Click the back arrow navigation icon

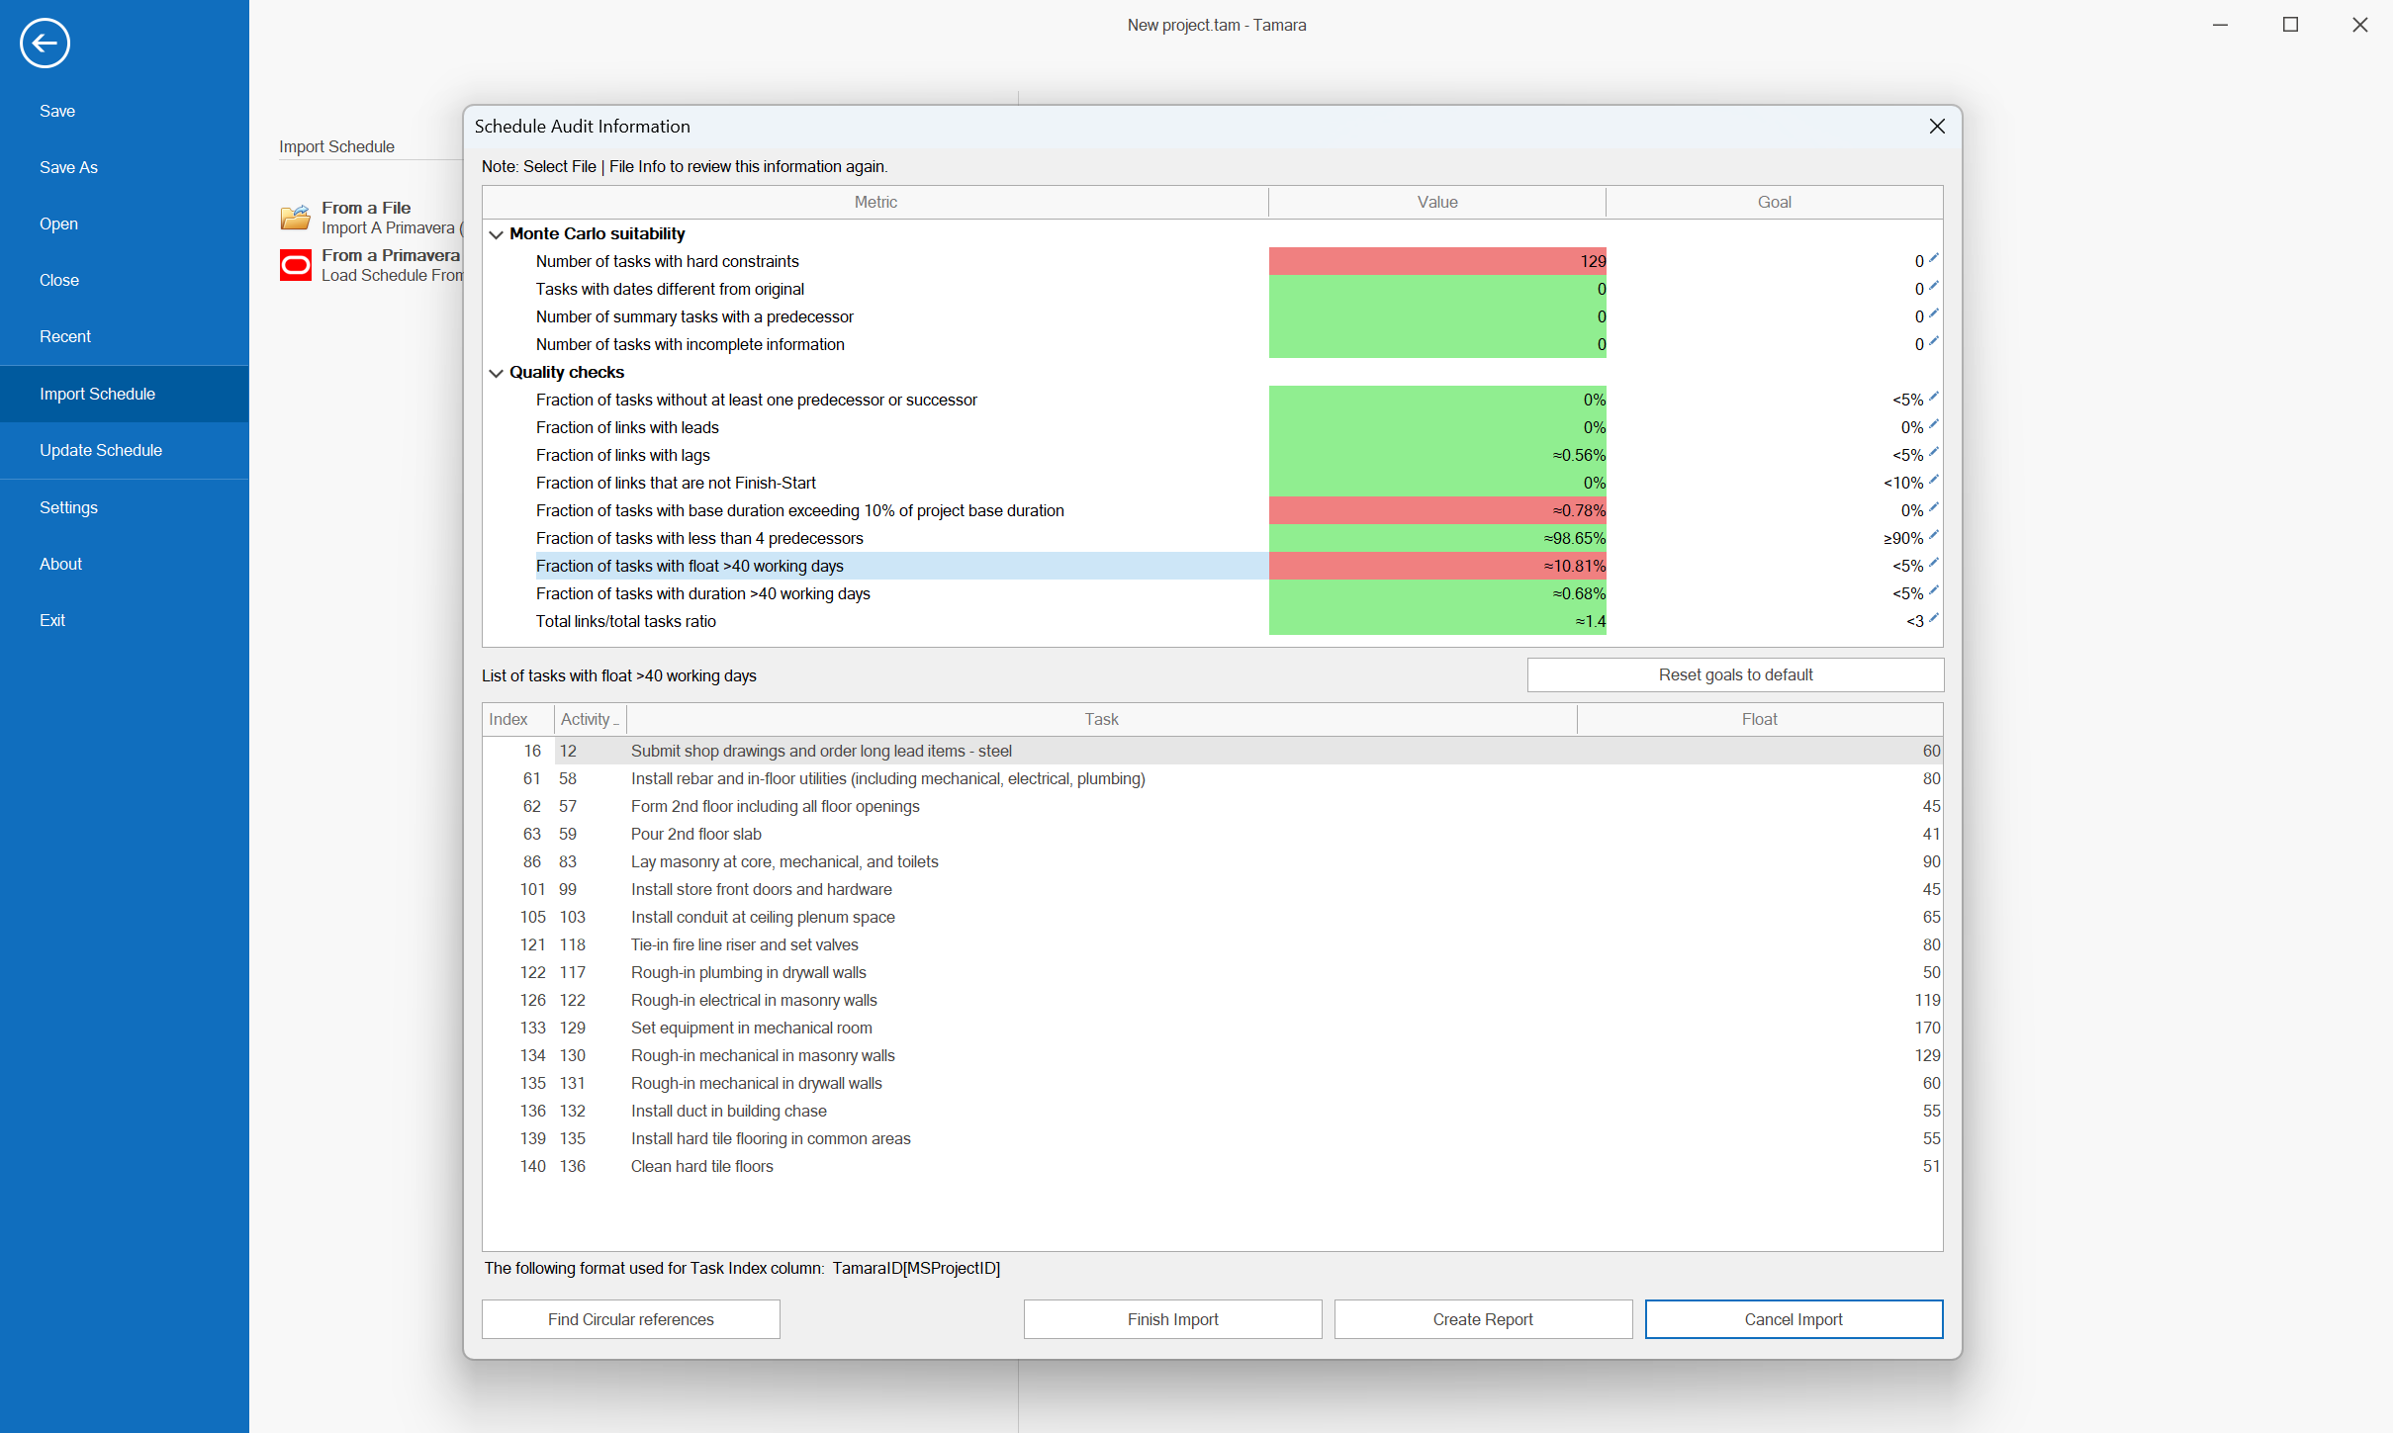pos(44,44)
